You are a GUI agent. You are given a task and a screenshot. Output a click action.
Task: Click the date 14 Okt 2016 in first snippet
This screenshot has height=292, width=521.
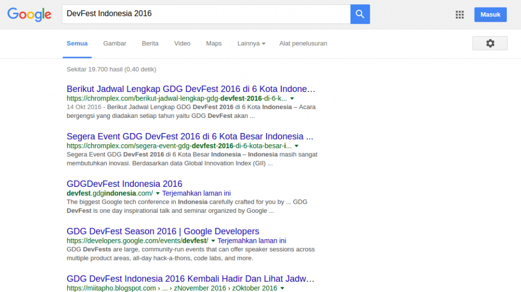point(84,107)
